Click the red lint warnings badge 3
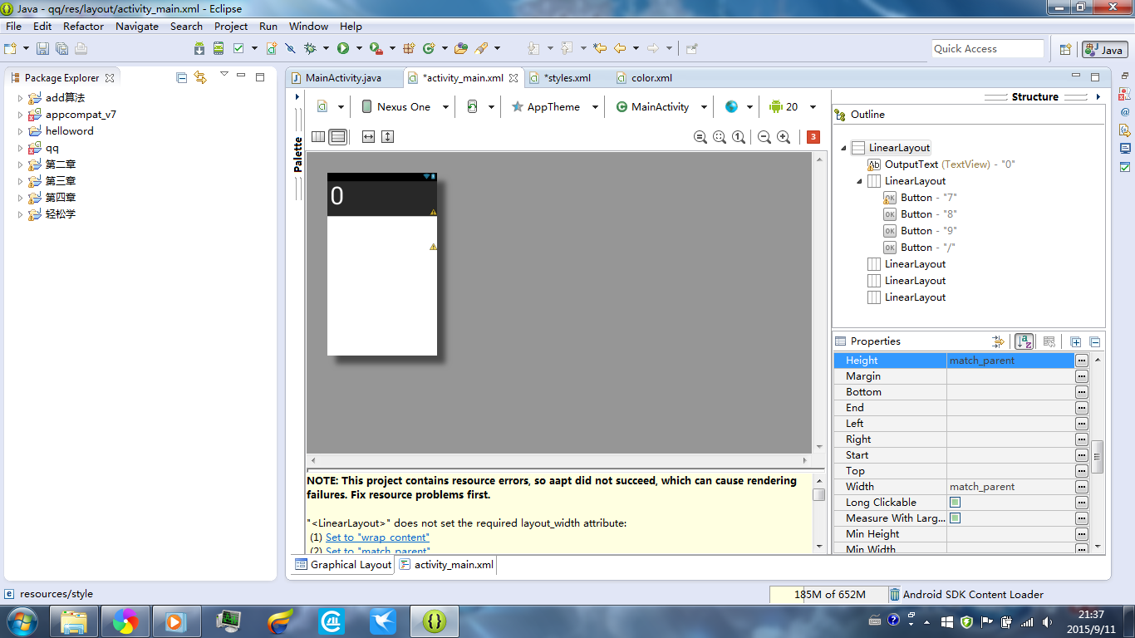The height and width of the screenshot is (638, 1135). (x=813, y=137)
